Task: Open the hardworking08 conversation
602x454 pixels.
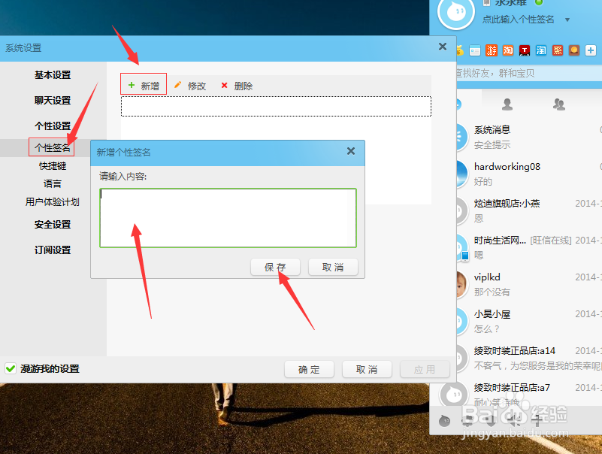Action: click(529, 174)
